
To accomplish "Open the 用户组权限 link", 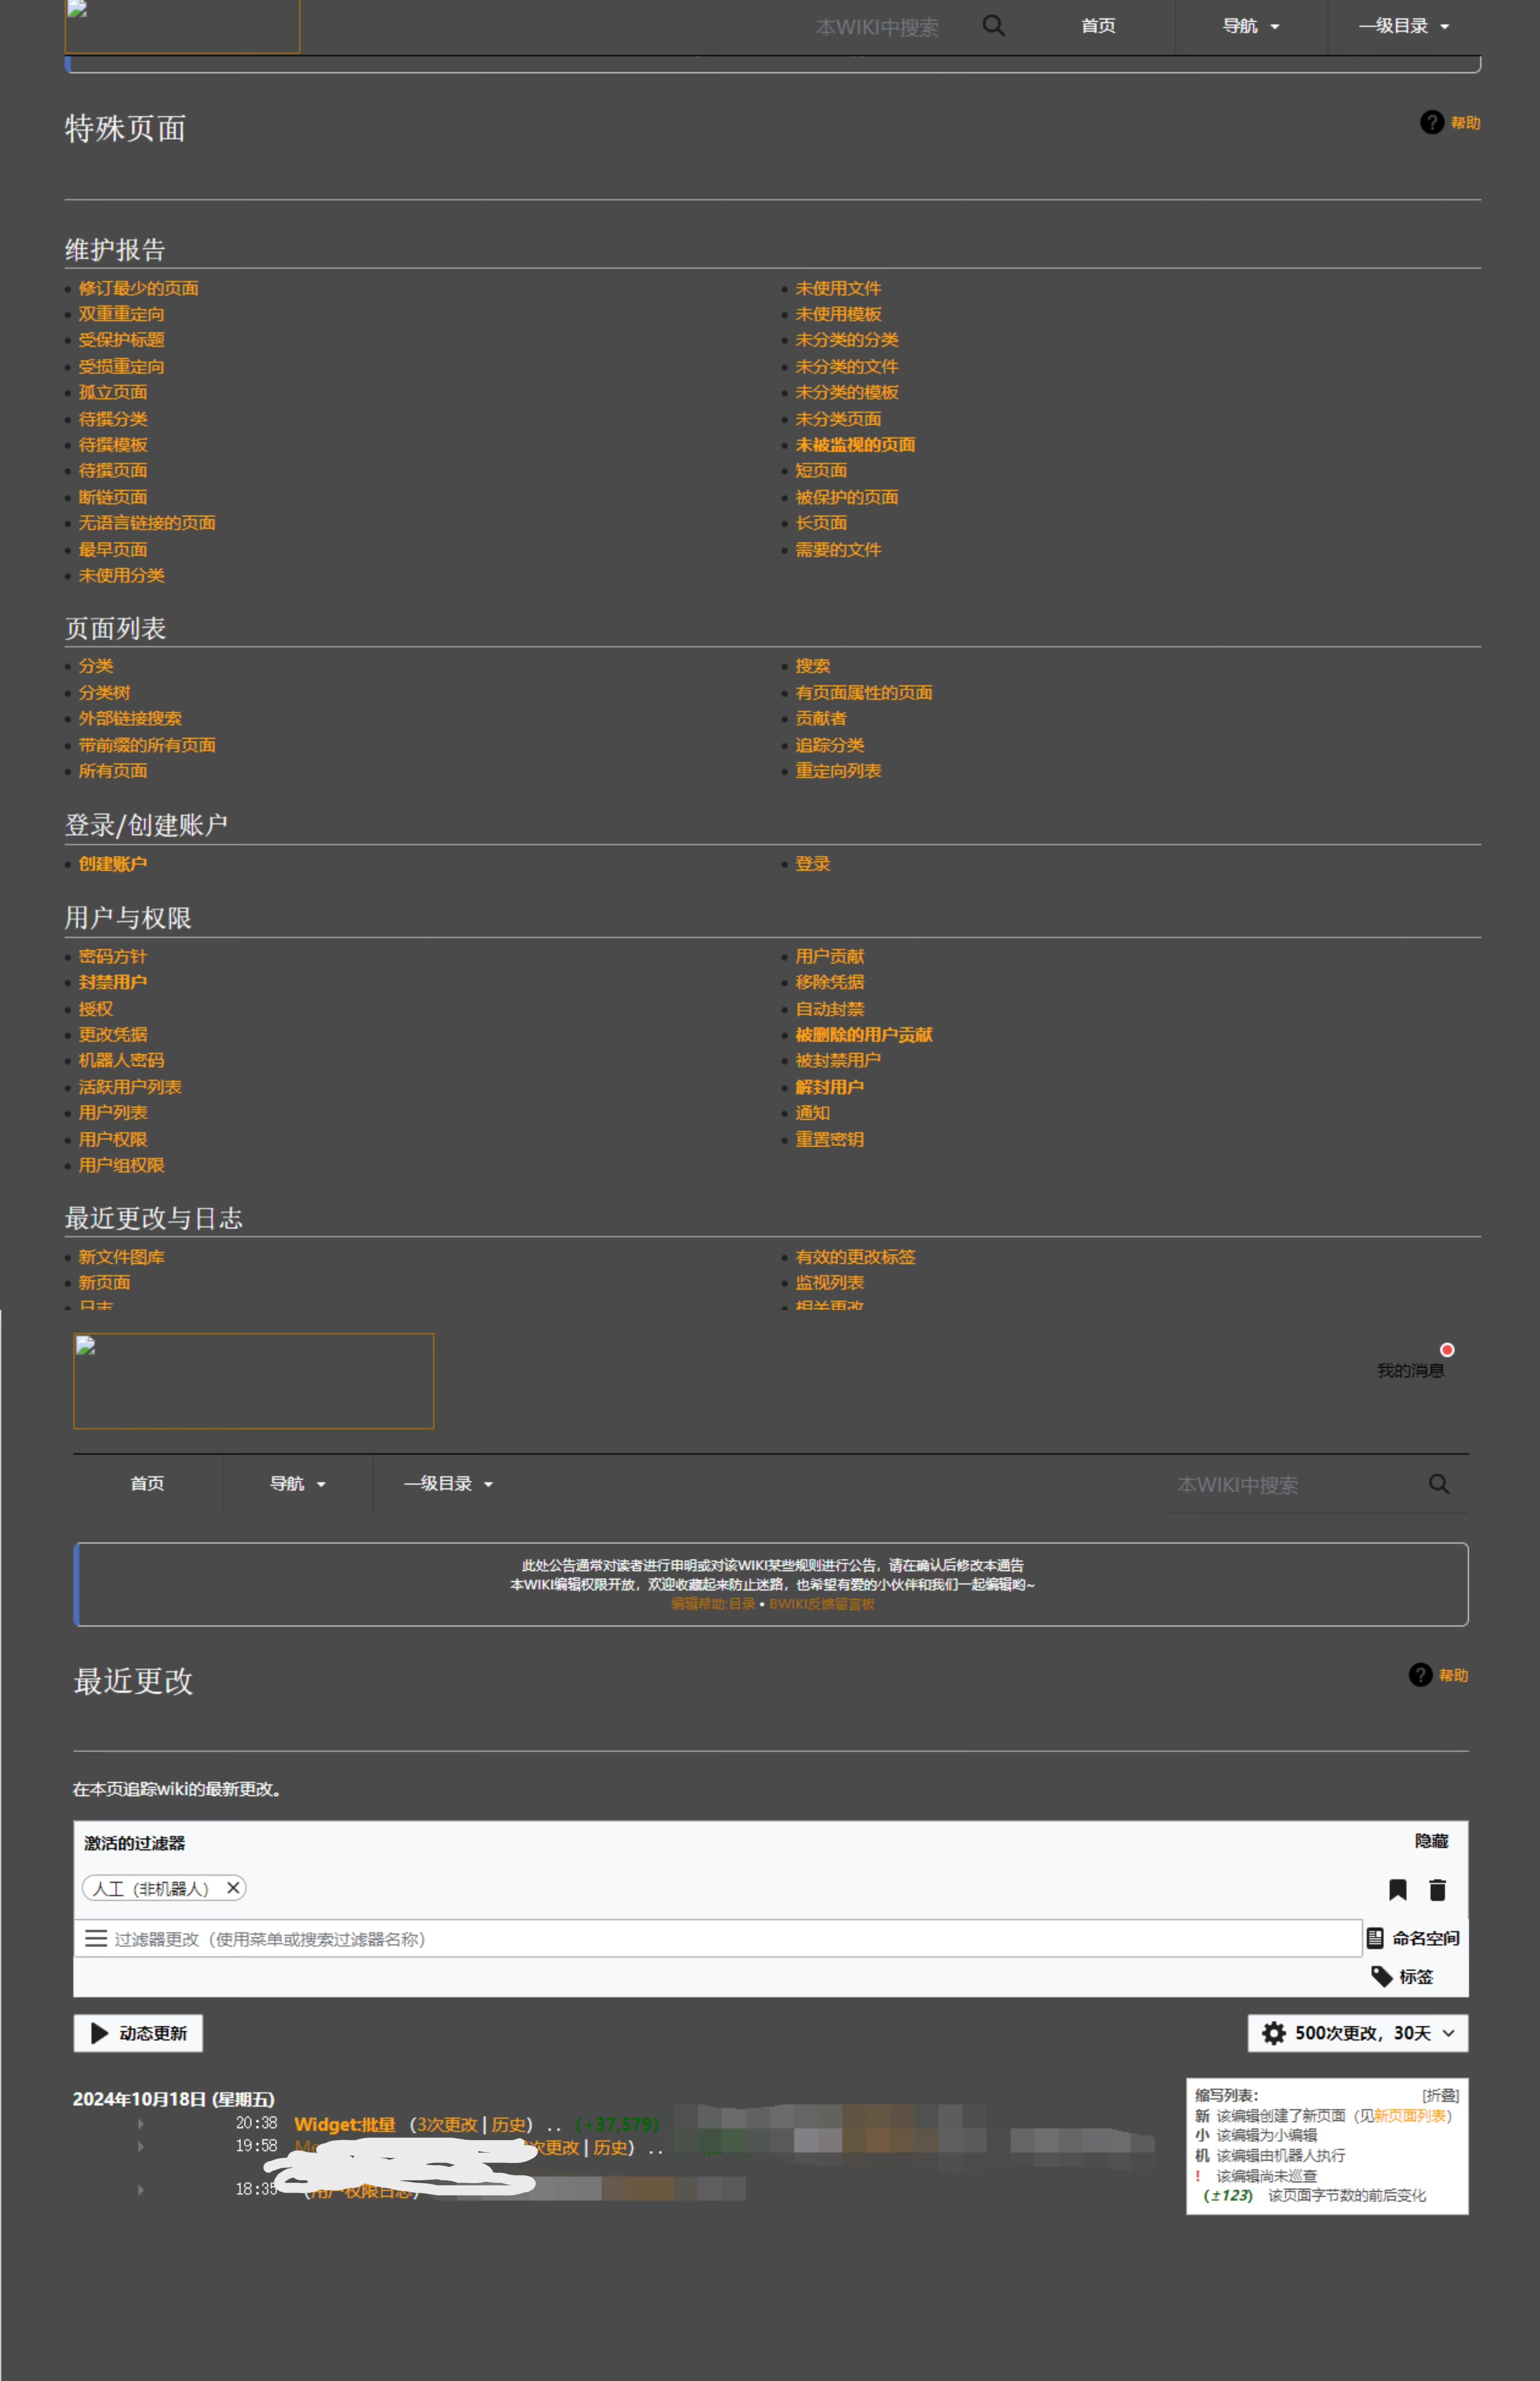I will [x=122, y=1165].
